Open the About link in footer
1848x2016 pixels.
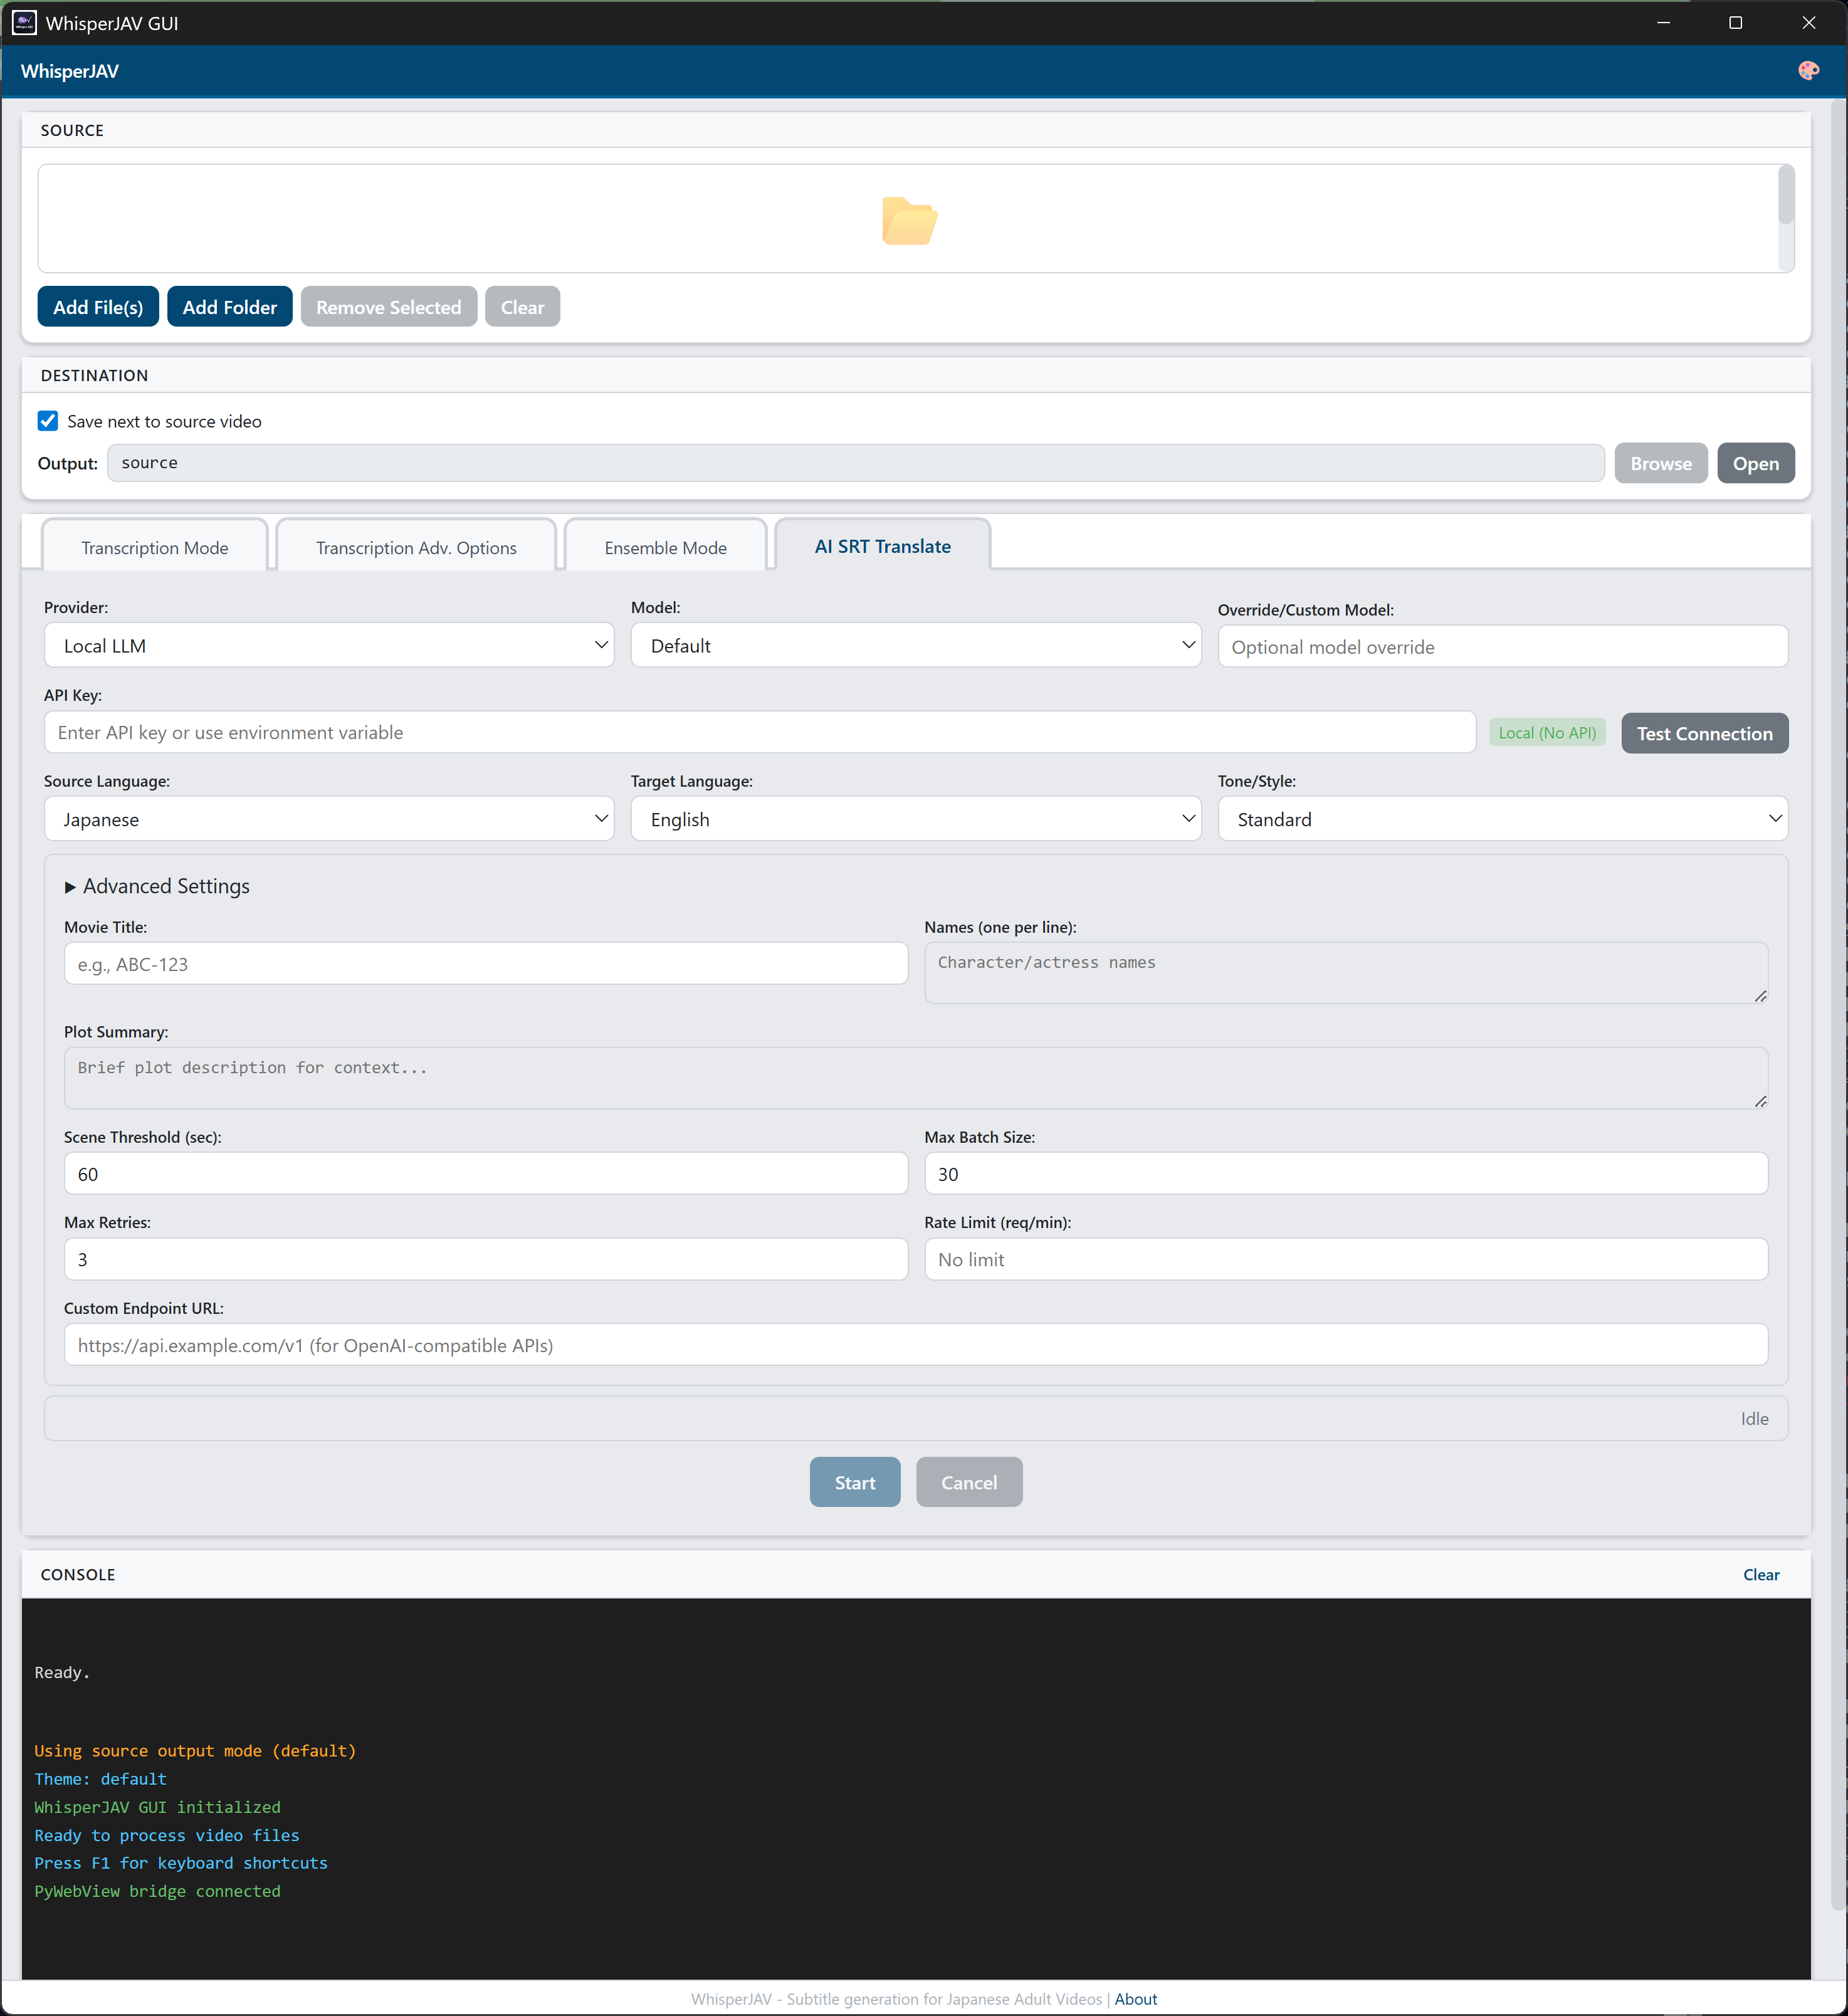coord(1136,1999)
